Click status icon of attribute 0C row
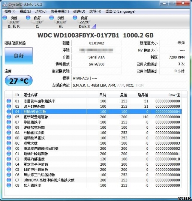This screenshot has height=201, width=192. pyautogui.click(x=9, y=143)
